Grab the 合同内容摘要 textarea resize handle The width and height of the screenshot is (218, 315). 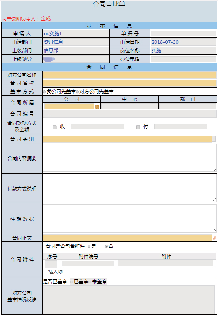(x=215, y=169)
